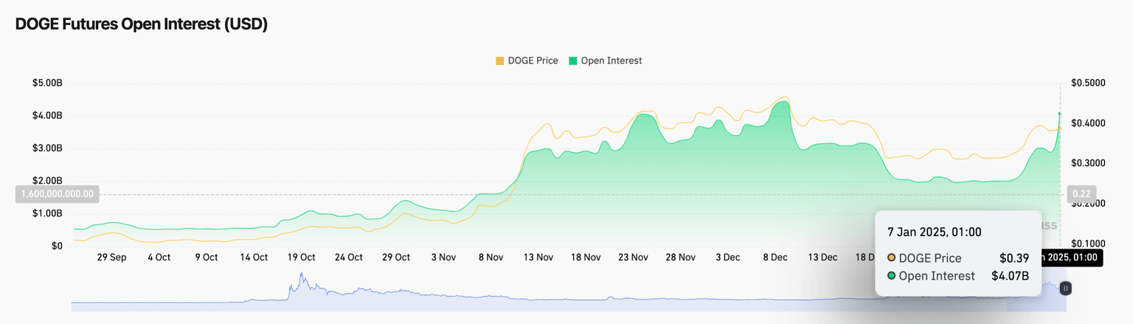
Task: Click the DOGE Futures Open Interest title
Action: click(x=142, y=24)
